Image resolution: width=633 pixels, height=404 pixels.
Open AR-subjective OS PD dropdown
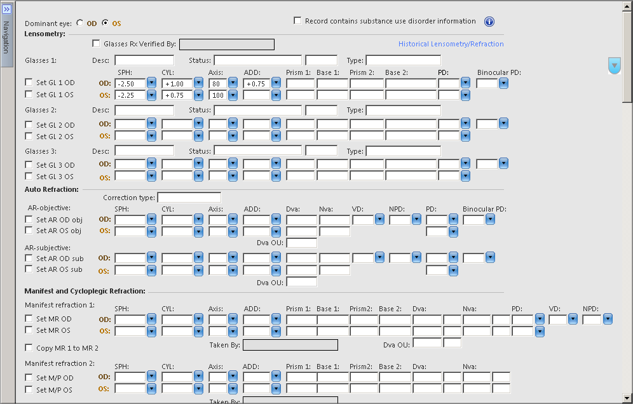click(453, 270)
